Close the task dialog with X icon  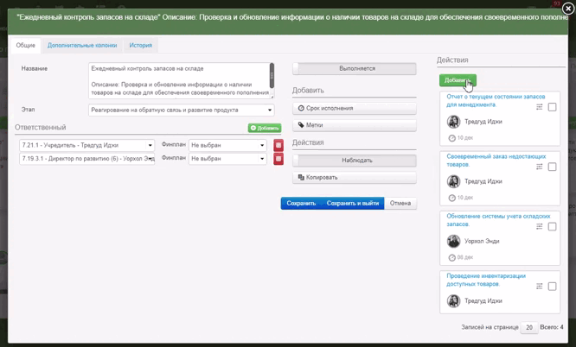(x=568, y=9)
